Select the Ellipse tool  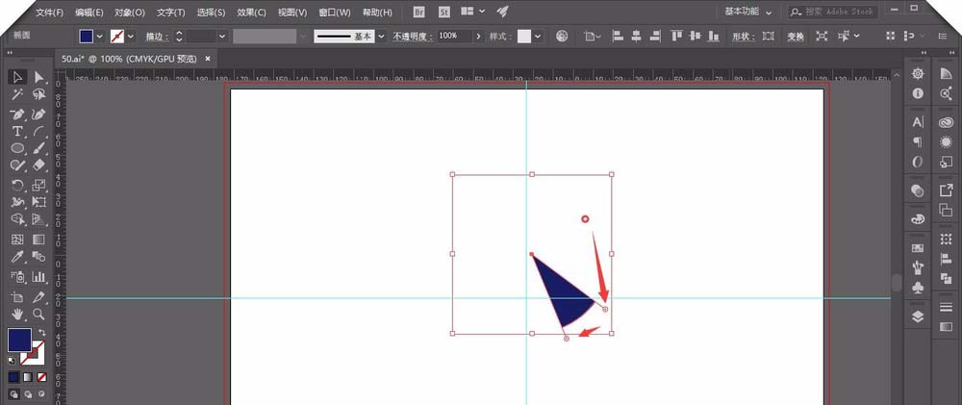[x=17, y=148]
